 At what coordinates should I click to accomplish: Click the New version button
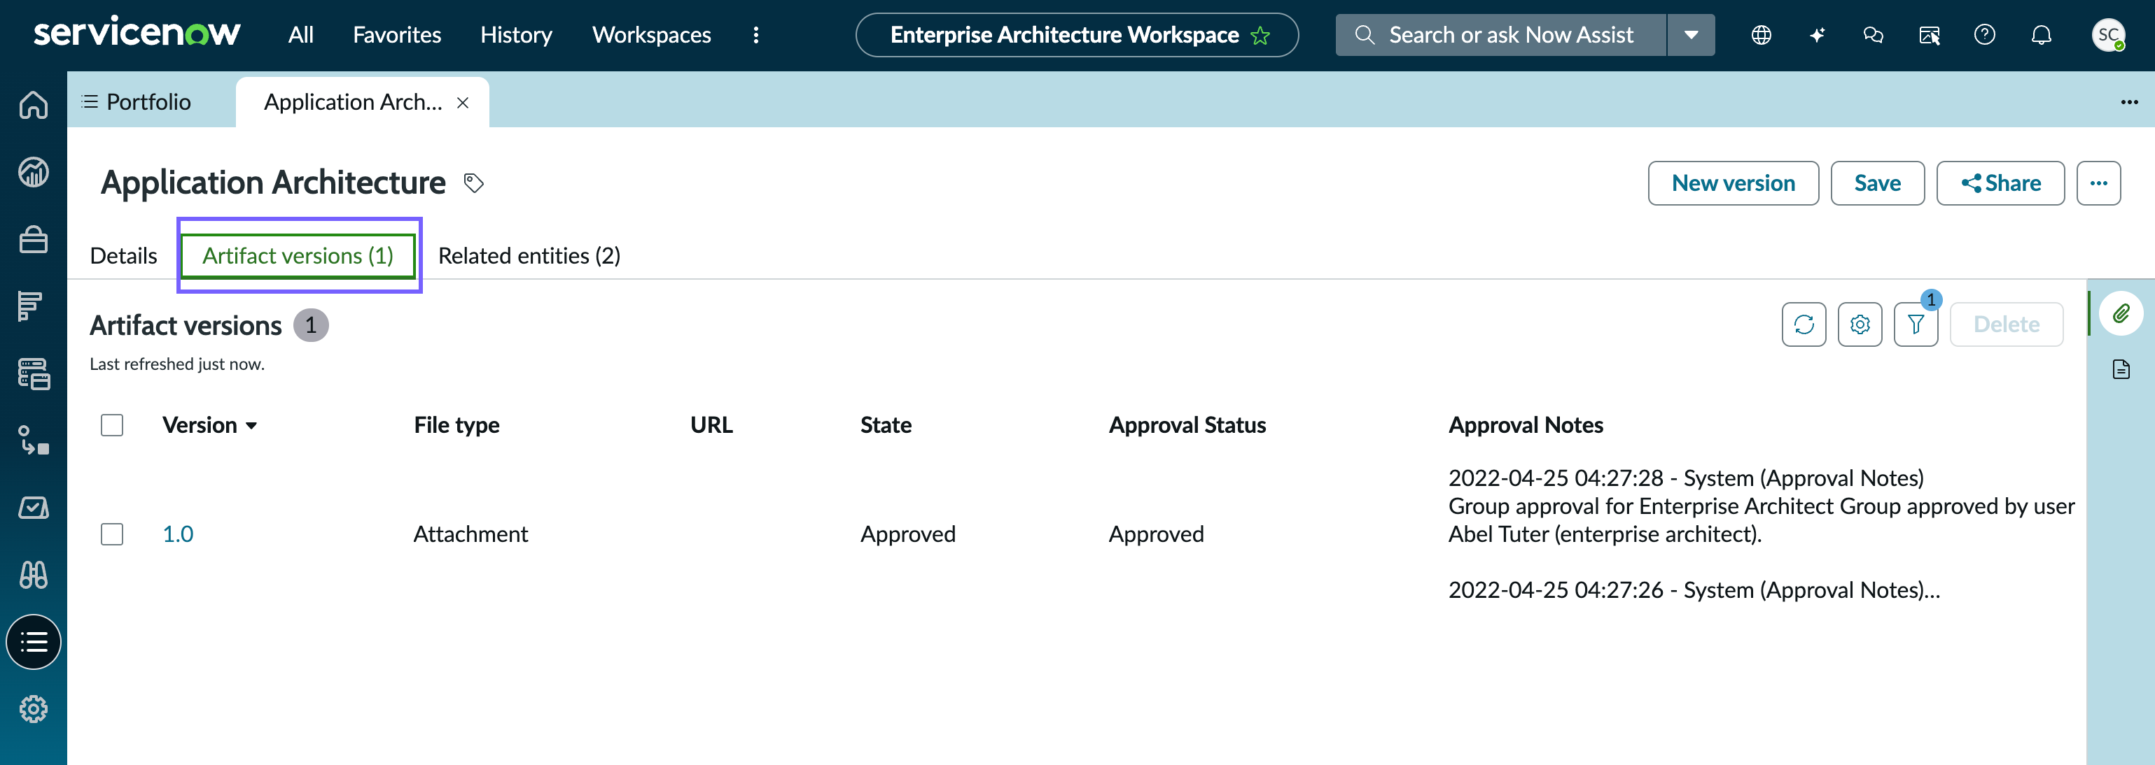1734,183
